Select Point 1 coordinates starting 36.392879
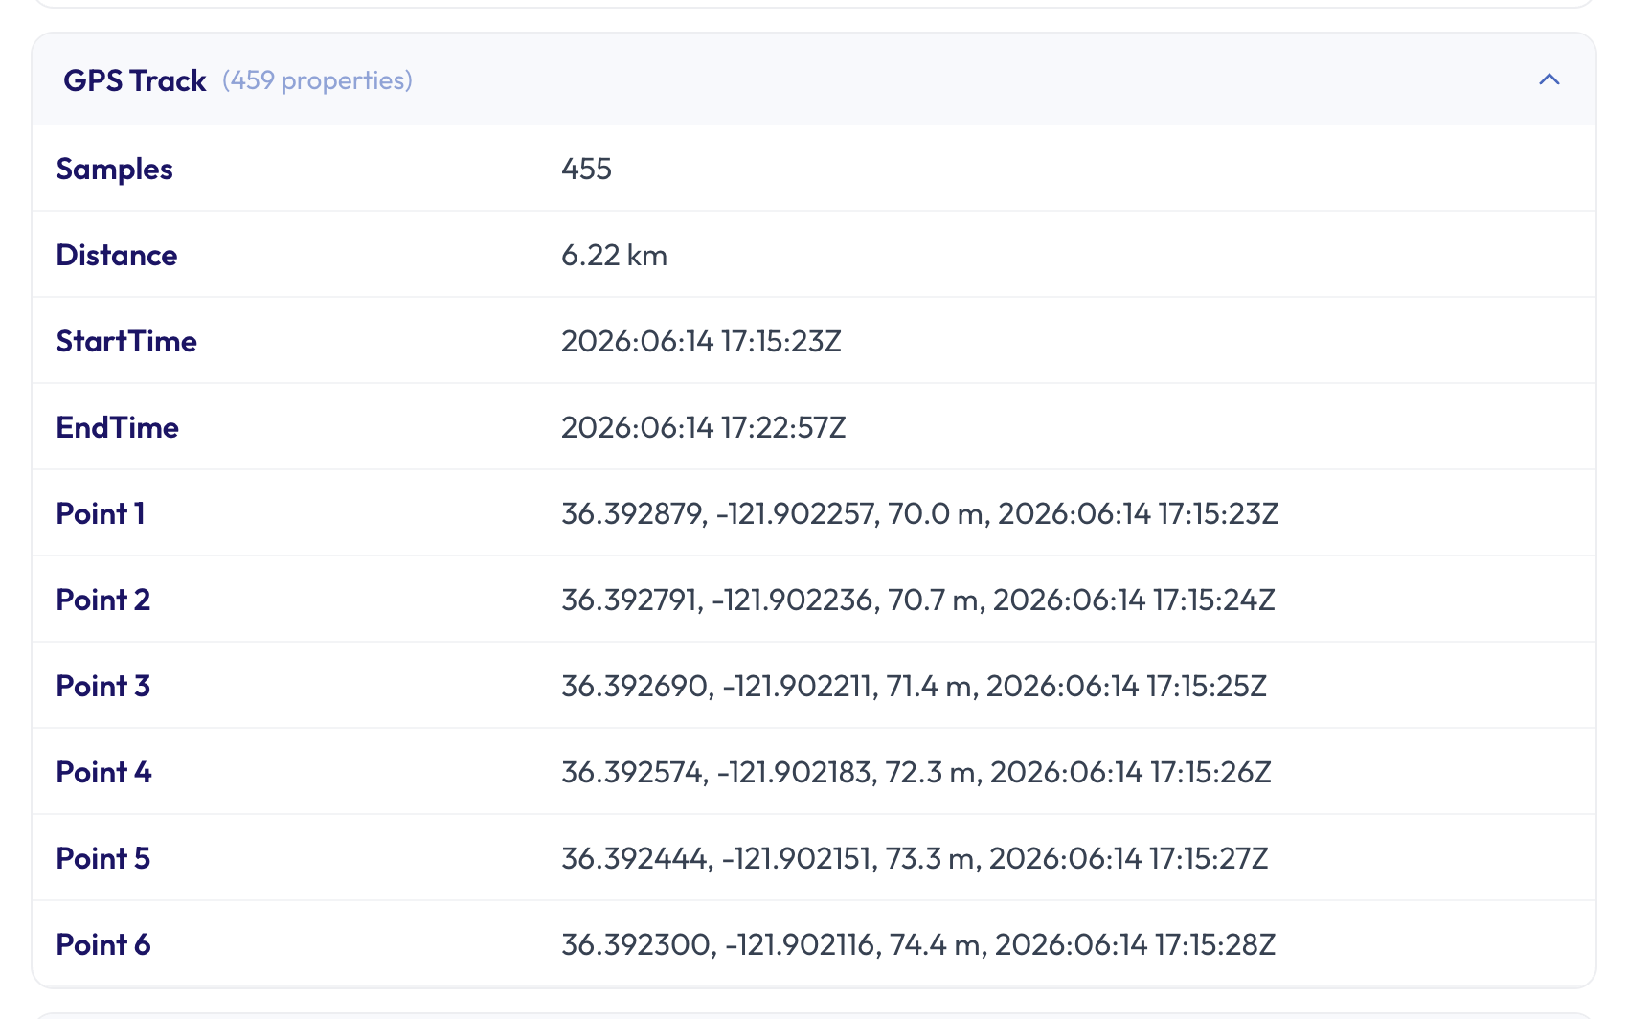Screen dimensions: 1628x1019 [x=919, y=513]
